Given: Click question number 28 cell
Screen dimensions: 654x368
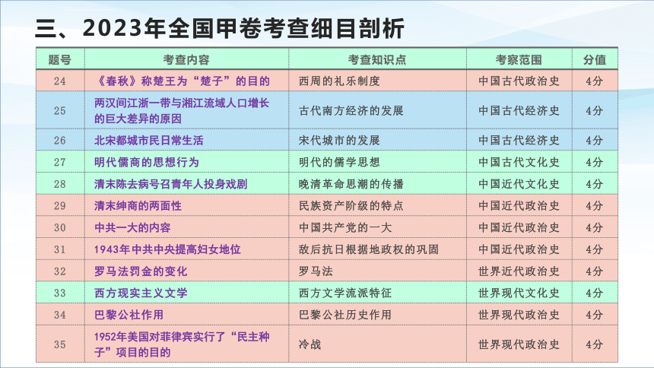Looking at the screenshot, I should [x=60, y=183].
